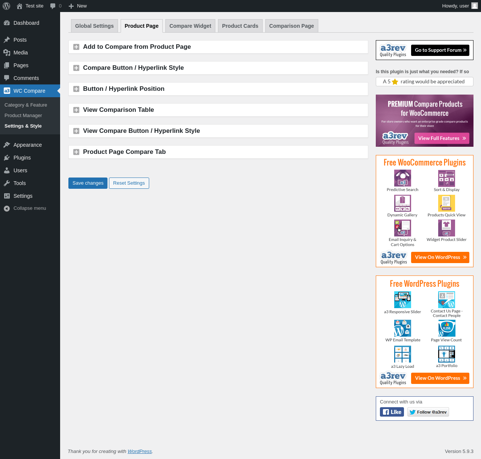Image resolution: width=481 pixels, height=459 pixels.
Task: Click the 5 star rating link
Action: point(425,81)
